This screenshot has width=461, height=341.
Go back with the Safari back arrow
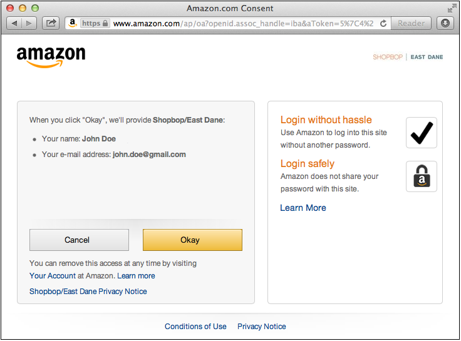pos(14,23)
